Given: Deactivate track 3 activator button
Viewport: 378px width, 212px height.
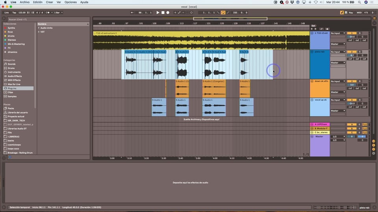Looking at the screenshot, I should coord(352,81).
